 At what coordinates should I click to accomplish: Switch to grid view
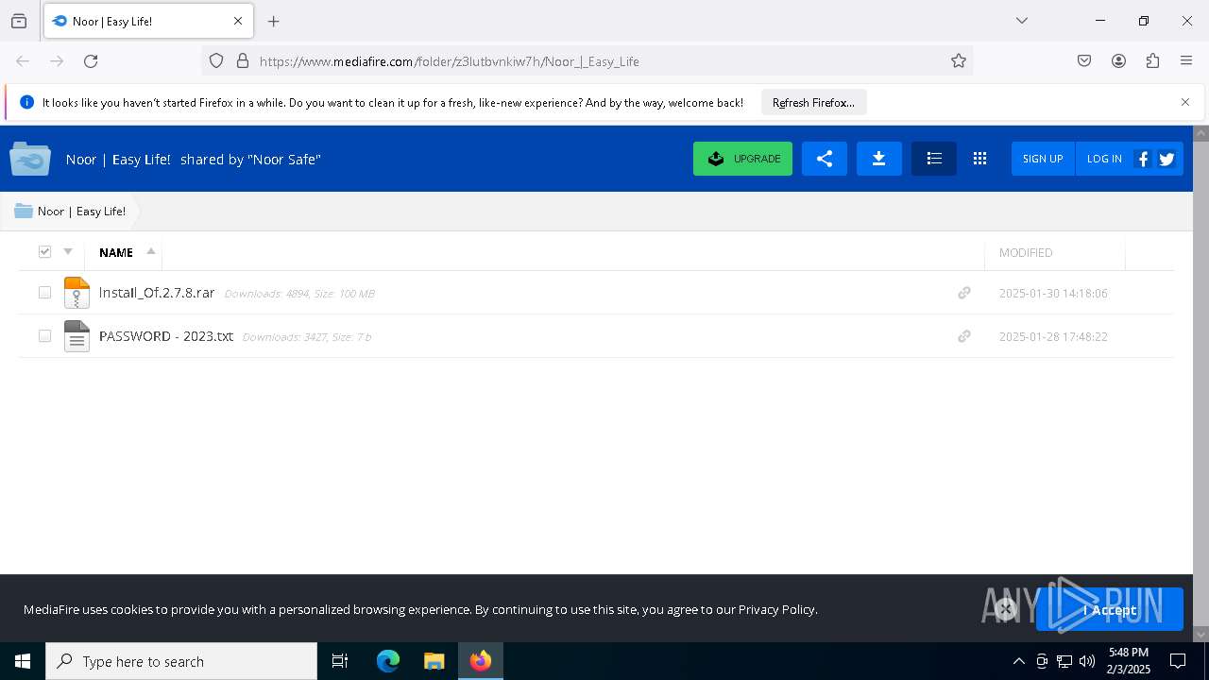point(980,159)
